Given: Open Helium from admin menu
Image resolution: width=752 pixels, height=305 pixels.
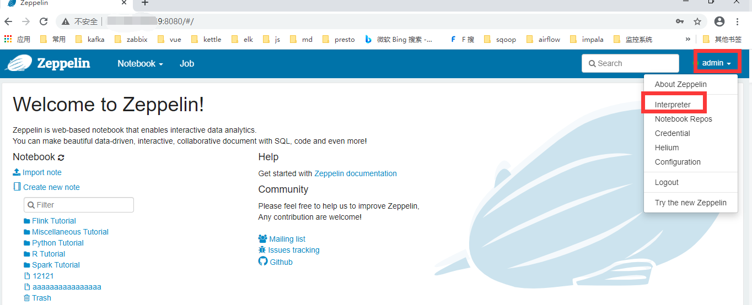Looking at the screenshot, I should (x=667, y=148).
